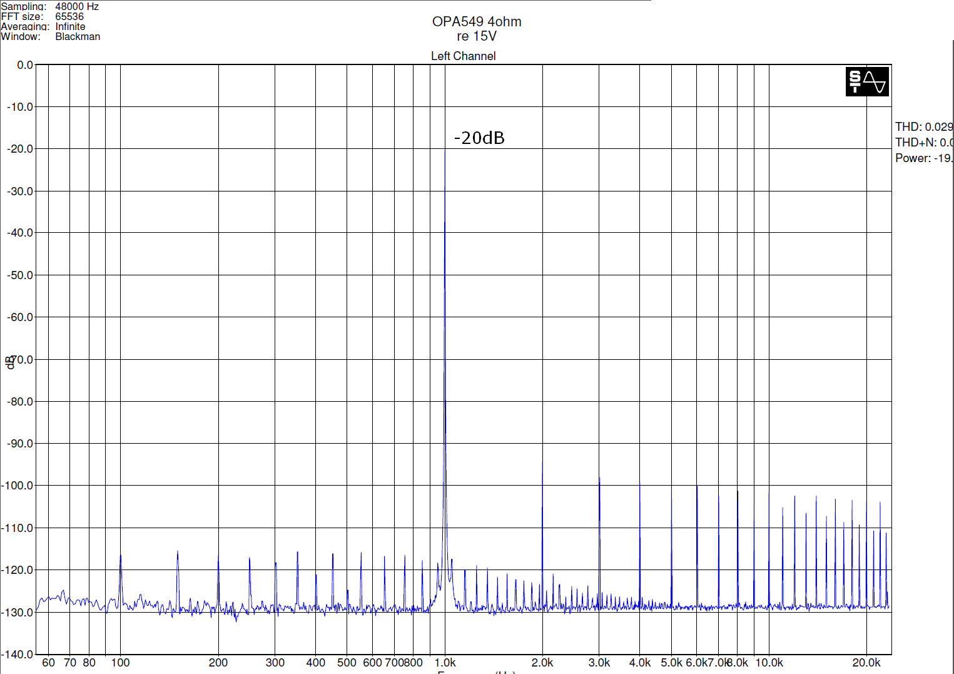
Task: Click the '-130.0' y-axis label
Action: point(18,612)
